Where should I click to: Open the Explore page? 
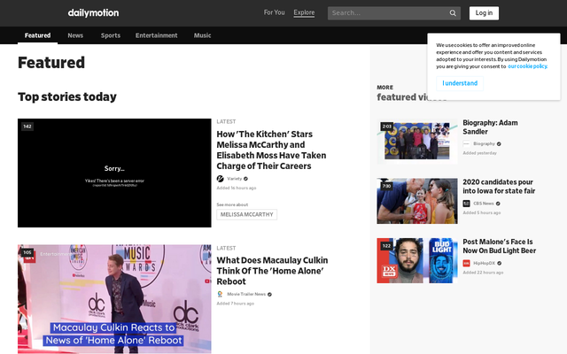click(304, 12)
